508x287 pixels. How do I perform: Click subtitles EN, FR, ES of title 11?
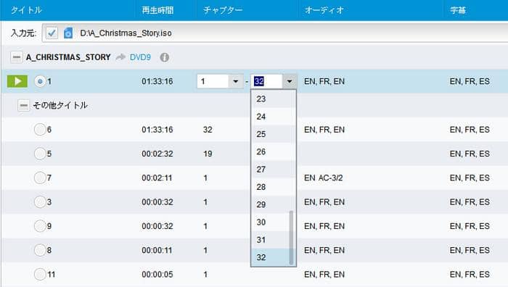470,275
